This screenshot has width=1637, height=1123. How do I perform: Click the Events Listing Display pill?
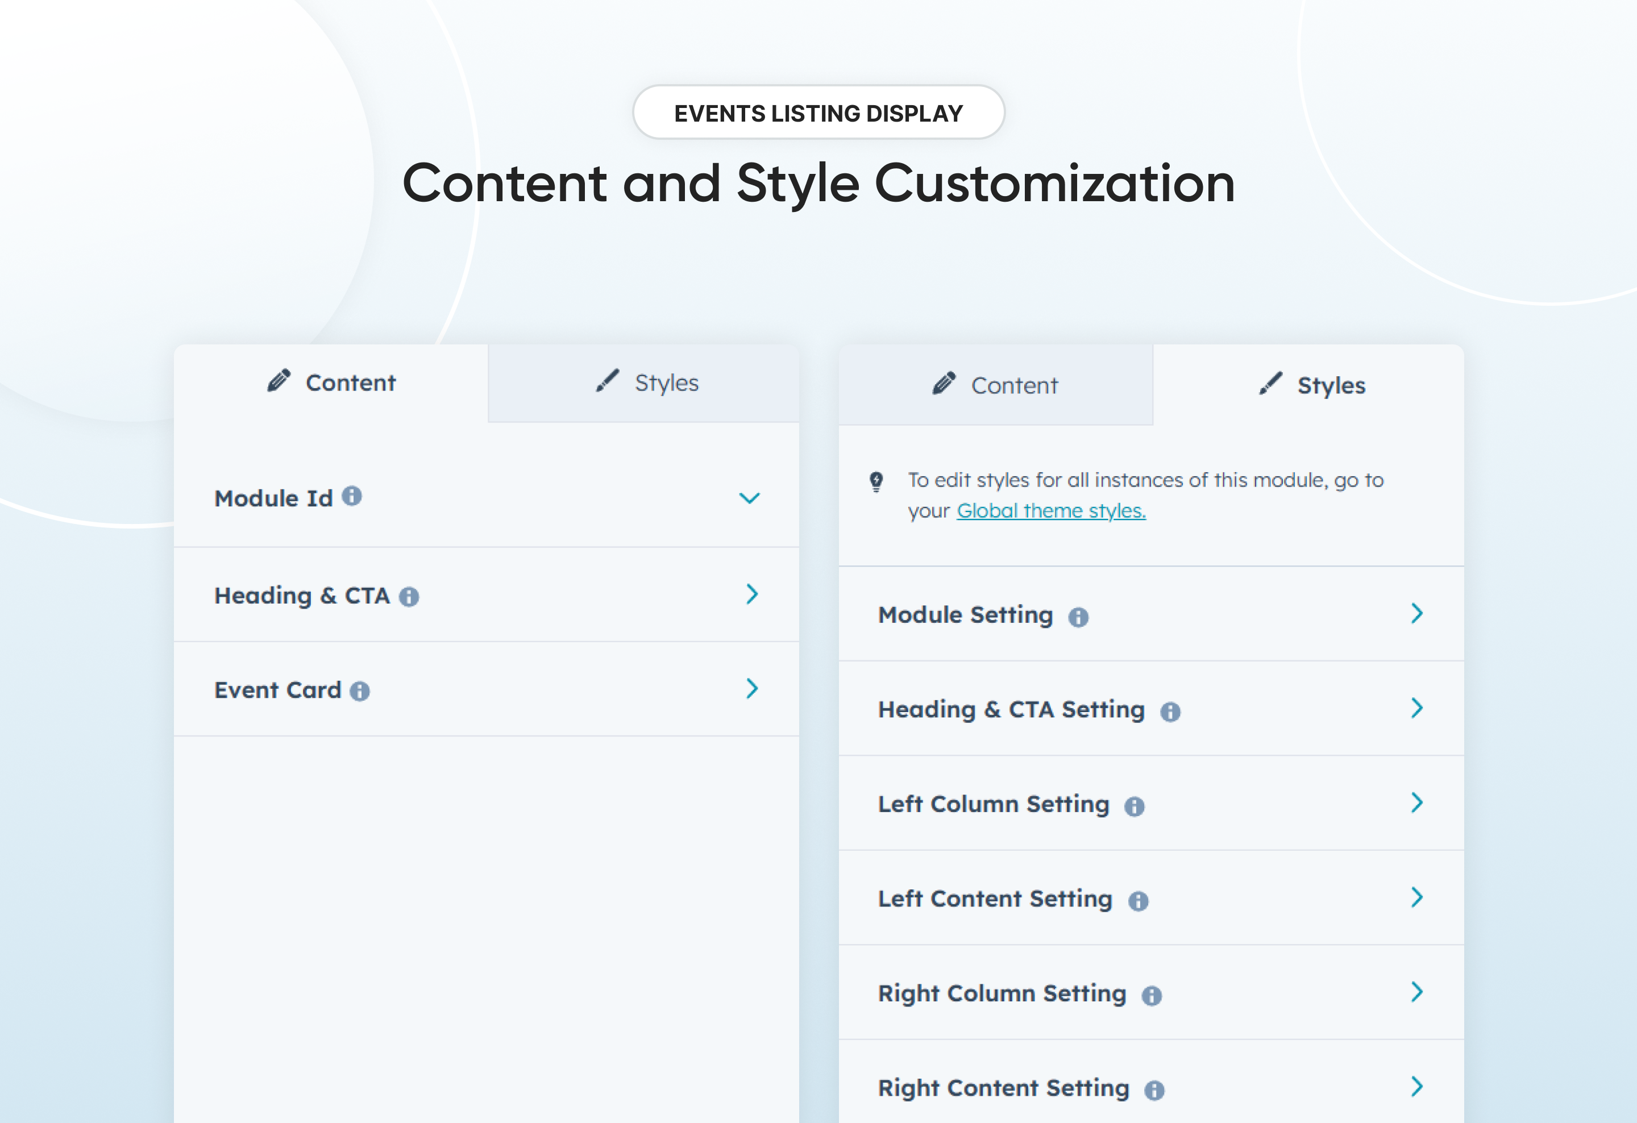coord(818,113)
